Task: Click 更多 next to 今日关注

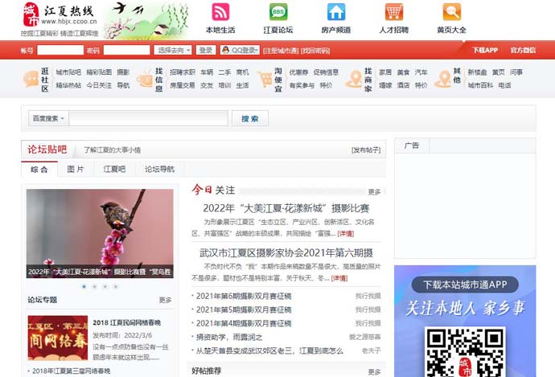Action: coord(375,191)
